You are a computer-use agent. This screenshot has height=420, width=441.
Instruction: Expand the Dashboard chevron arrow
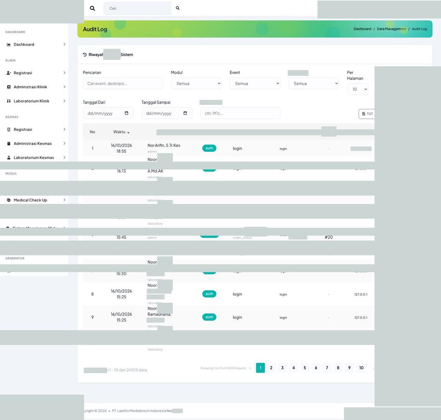pos(64,45)
